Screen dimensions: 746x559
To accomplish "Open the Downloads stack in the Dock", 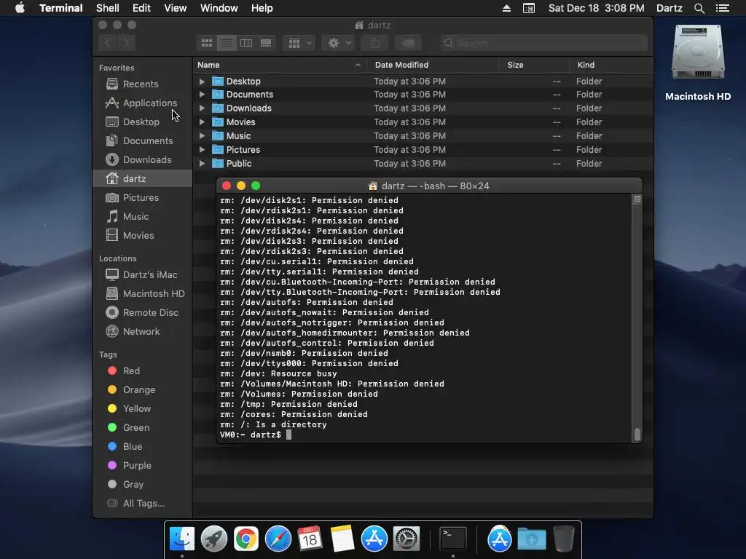I will tap(531, 539).
